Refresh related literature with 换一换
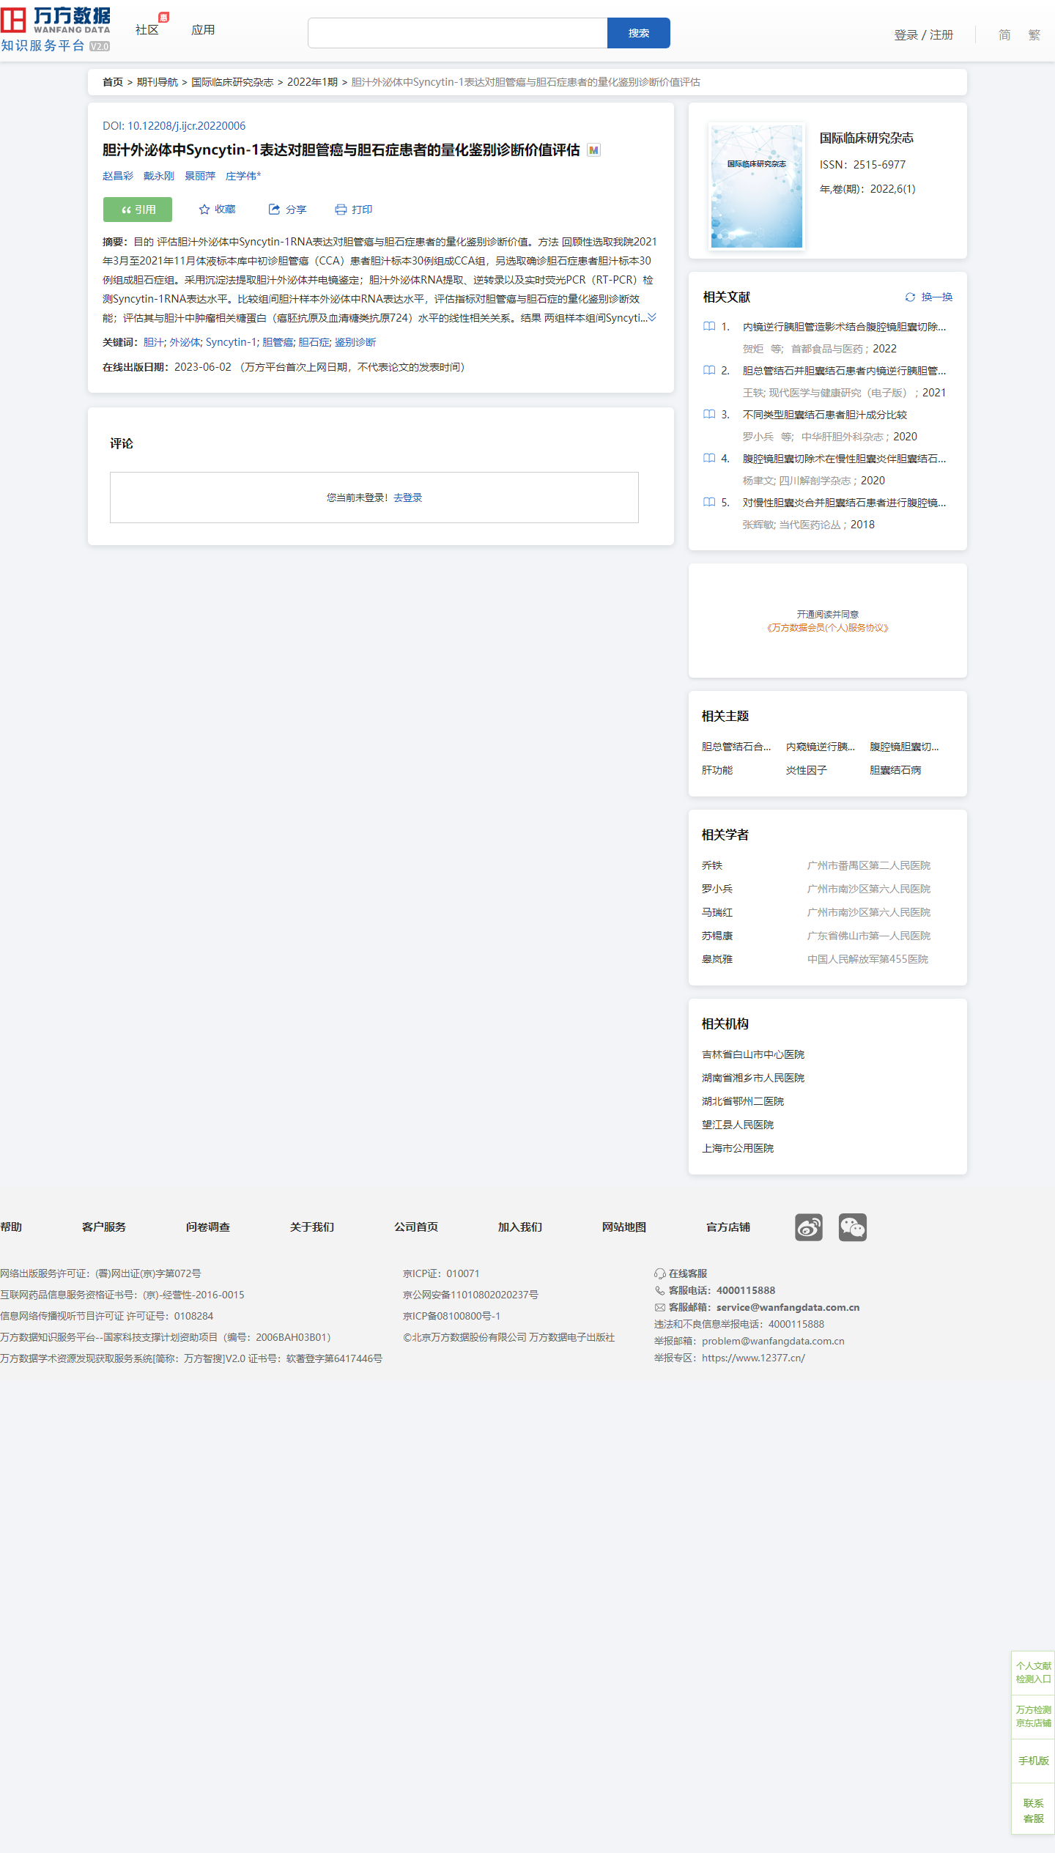 [x=928, y=297]
